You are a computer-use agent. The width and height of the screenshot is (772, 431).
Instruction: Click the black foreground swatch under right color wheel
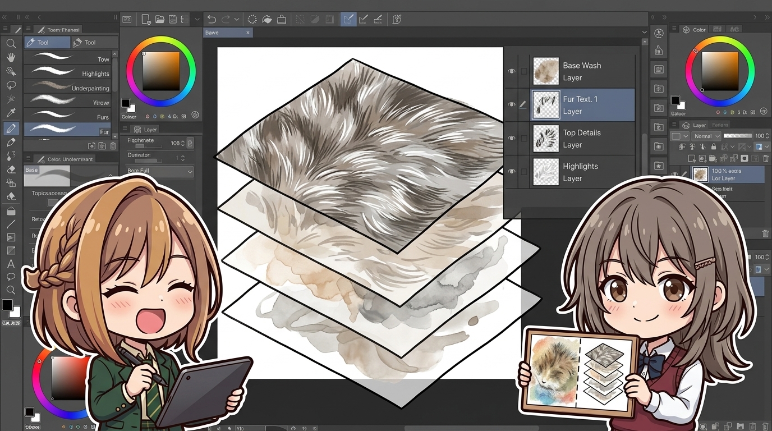pyautogui.click(x=675, y=100)
